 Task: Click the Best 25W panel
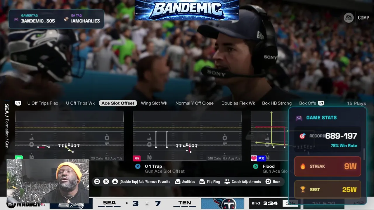(328, 190)
